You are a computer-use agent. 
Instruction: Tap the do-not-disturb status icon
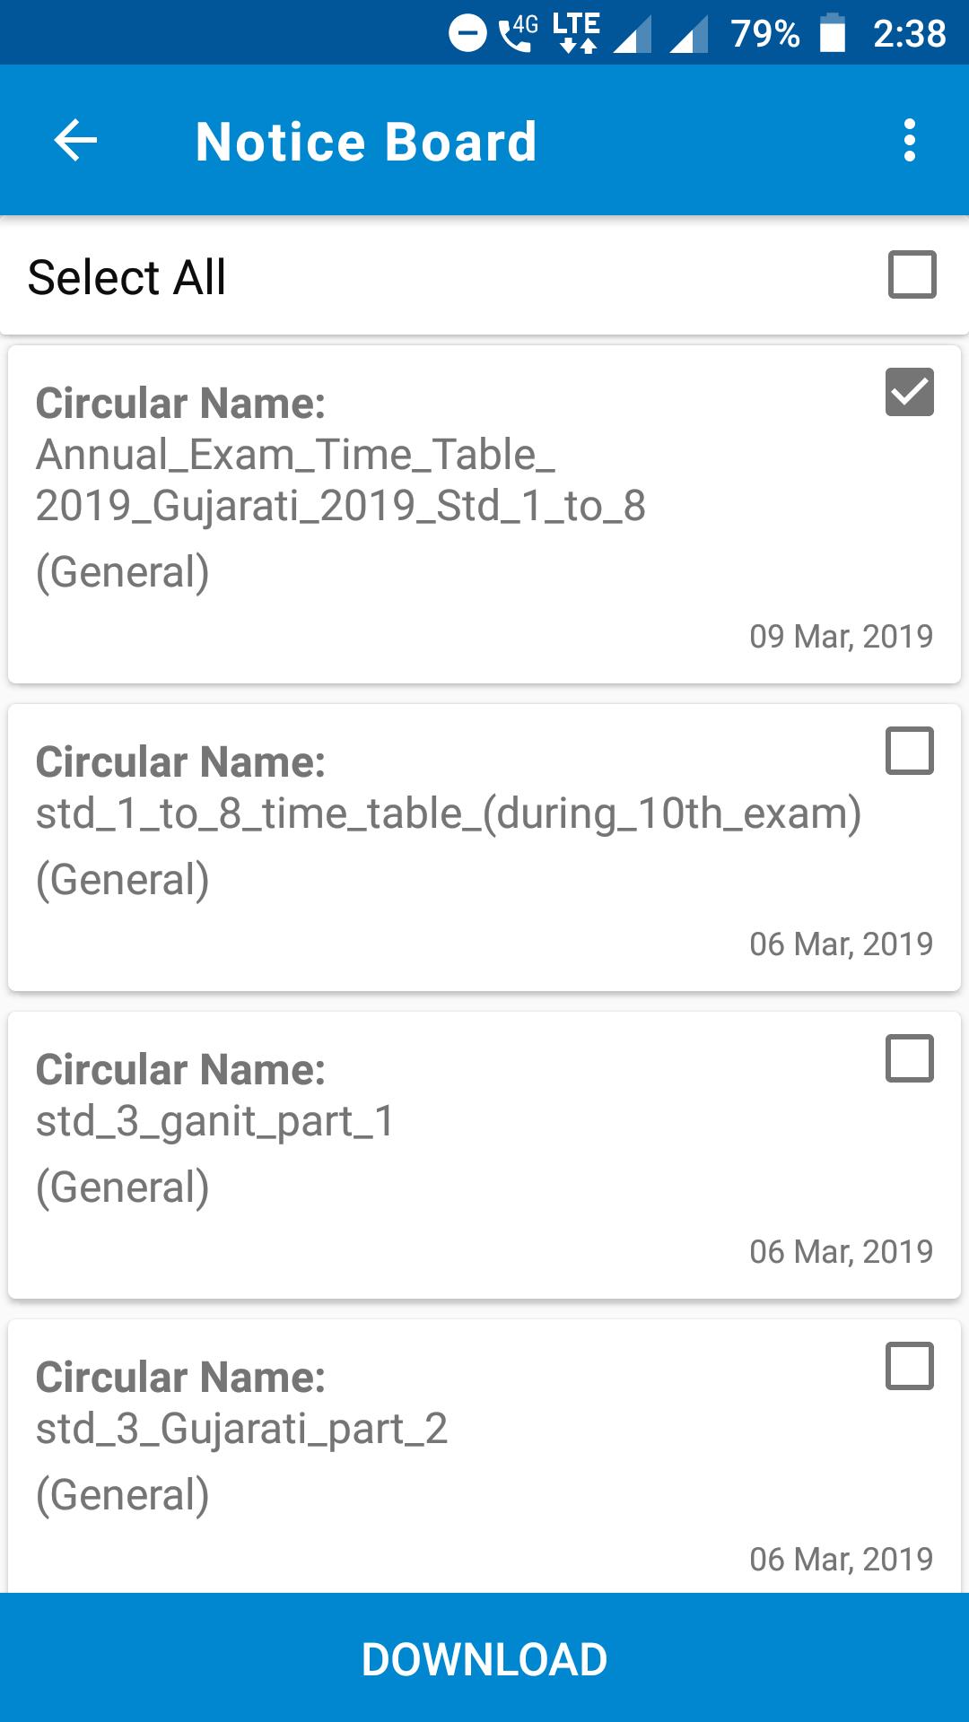coord(467,34)
